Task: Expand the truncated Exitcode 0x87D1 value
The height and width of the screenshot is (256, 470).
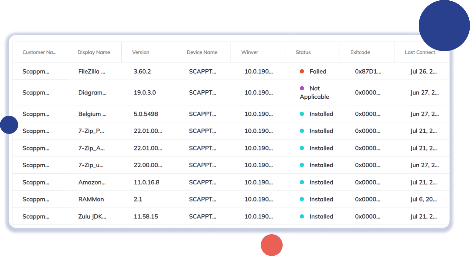Action: [x=367, y=71]
